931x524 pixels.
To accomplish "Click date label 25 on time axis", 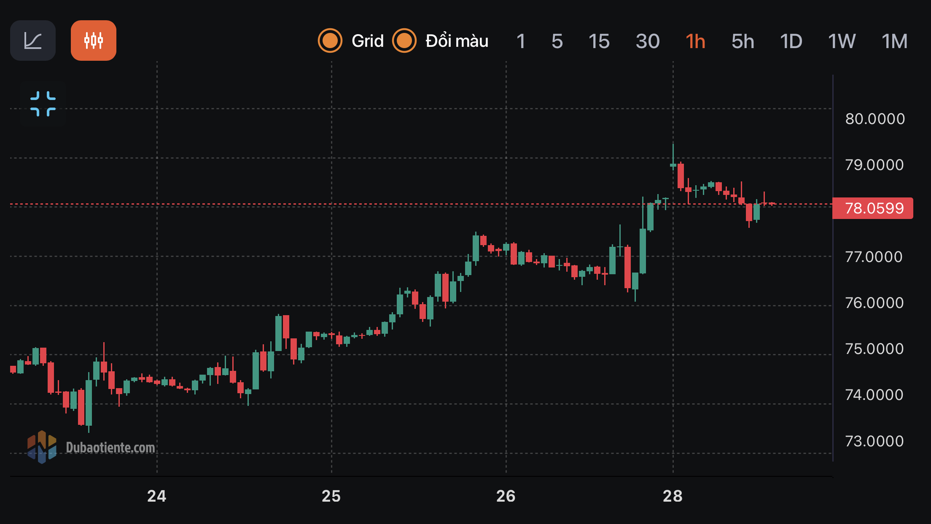I will (331, 496).
